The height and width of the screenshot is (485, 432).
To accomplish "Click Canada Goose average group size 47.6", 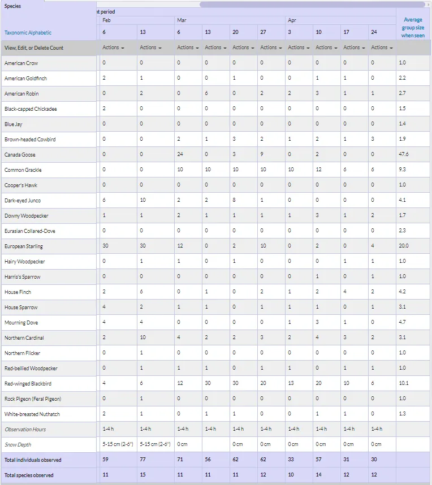I will click(404, 154).
